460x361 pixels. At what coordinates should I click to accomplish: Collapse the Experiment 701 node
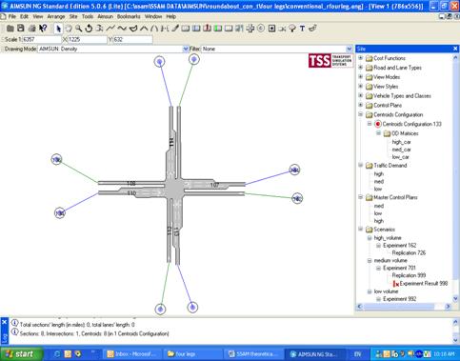click(x=378, y=268)
